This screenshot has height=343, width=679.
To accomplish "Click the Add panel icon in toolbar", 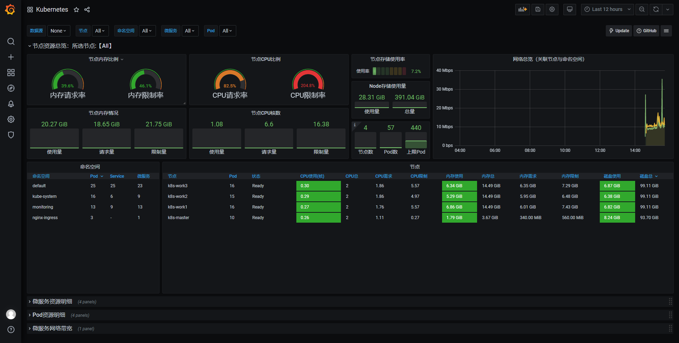I will pyautogui.click(x=522, y=10).
